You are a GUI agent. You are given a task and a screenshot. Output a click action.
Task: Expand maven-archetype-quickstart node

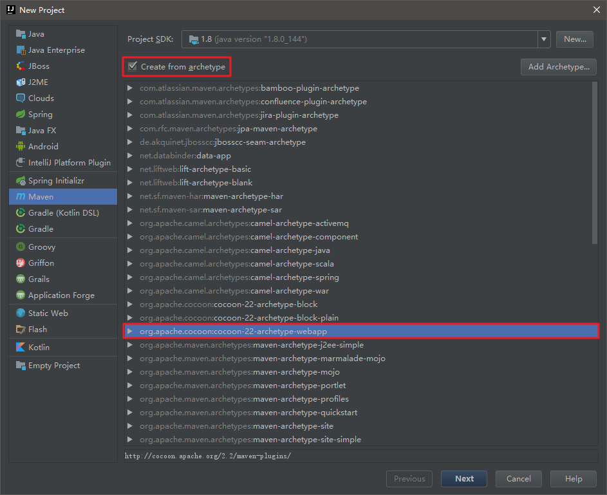[130, 412]
